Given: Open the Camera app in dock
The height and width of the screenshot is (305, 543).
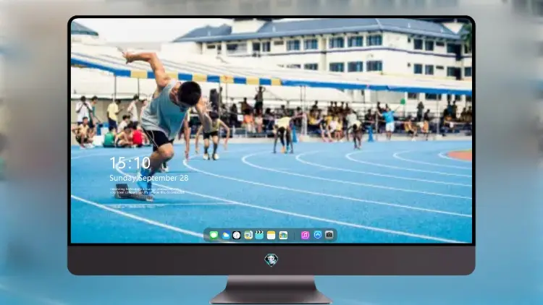Looking at the screenshot, I should (329, 235).
